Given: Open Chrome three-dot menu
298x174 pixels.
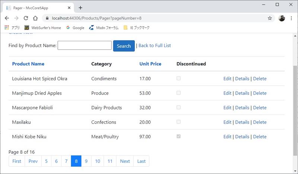Looking at the screenshot, I should pos(292,18).
